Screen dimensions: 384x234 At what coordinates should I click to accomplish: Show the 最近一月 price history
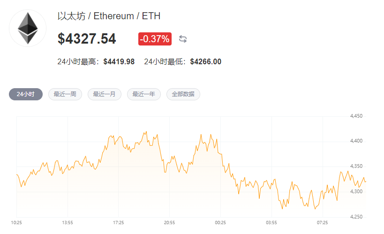[104, 94]
